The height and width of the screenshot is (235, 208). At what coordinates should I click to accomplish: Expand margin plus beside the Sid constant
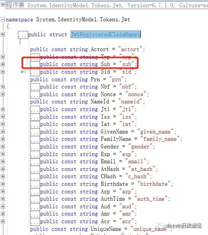click(3, 72)
